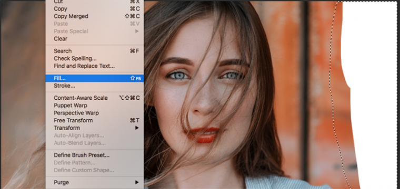The width and height of the screenshot is (400, 189).
Task: Select Content-Aware Scale
Action: (x=95, y=98)
